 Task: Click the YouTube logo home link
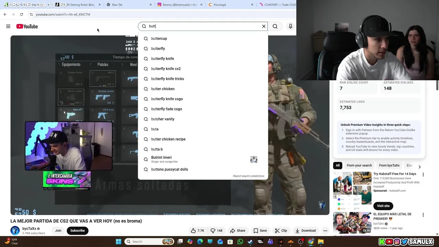27,26
